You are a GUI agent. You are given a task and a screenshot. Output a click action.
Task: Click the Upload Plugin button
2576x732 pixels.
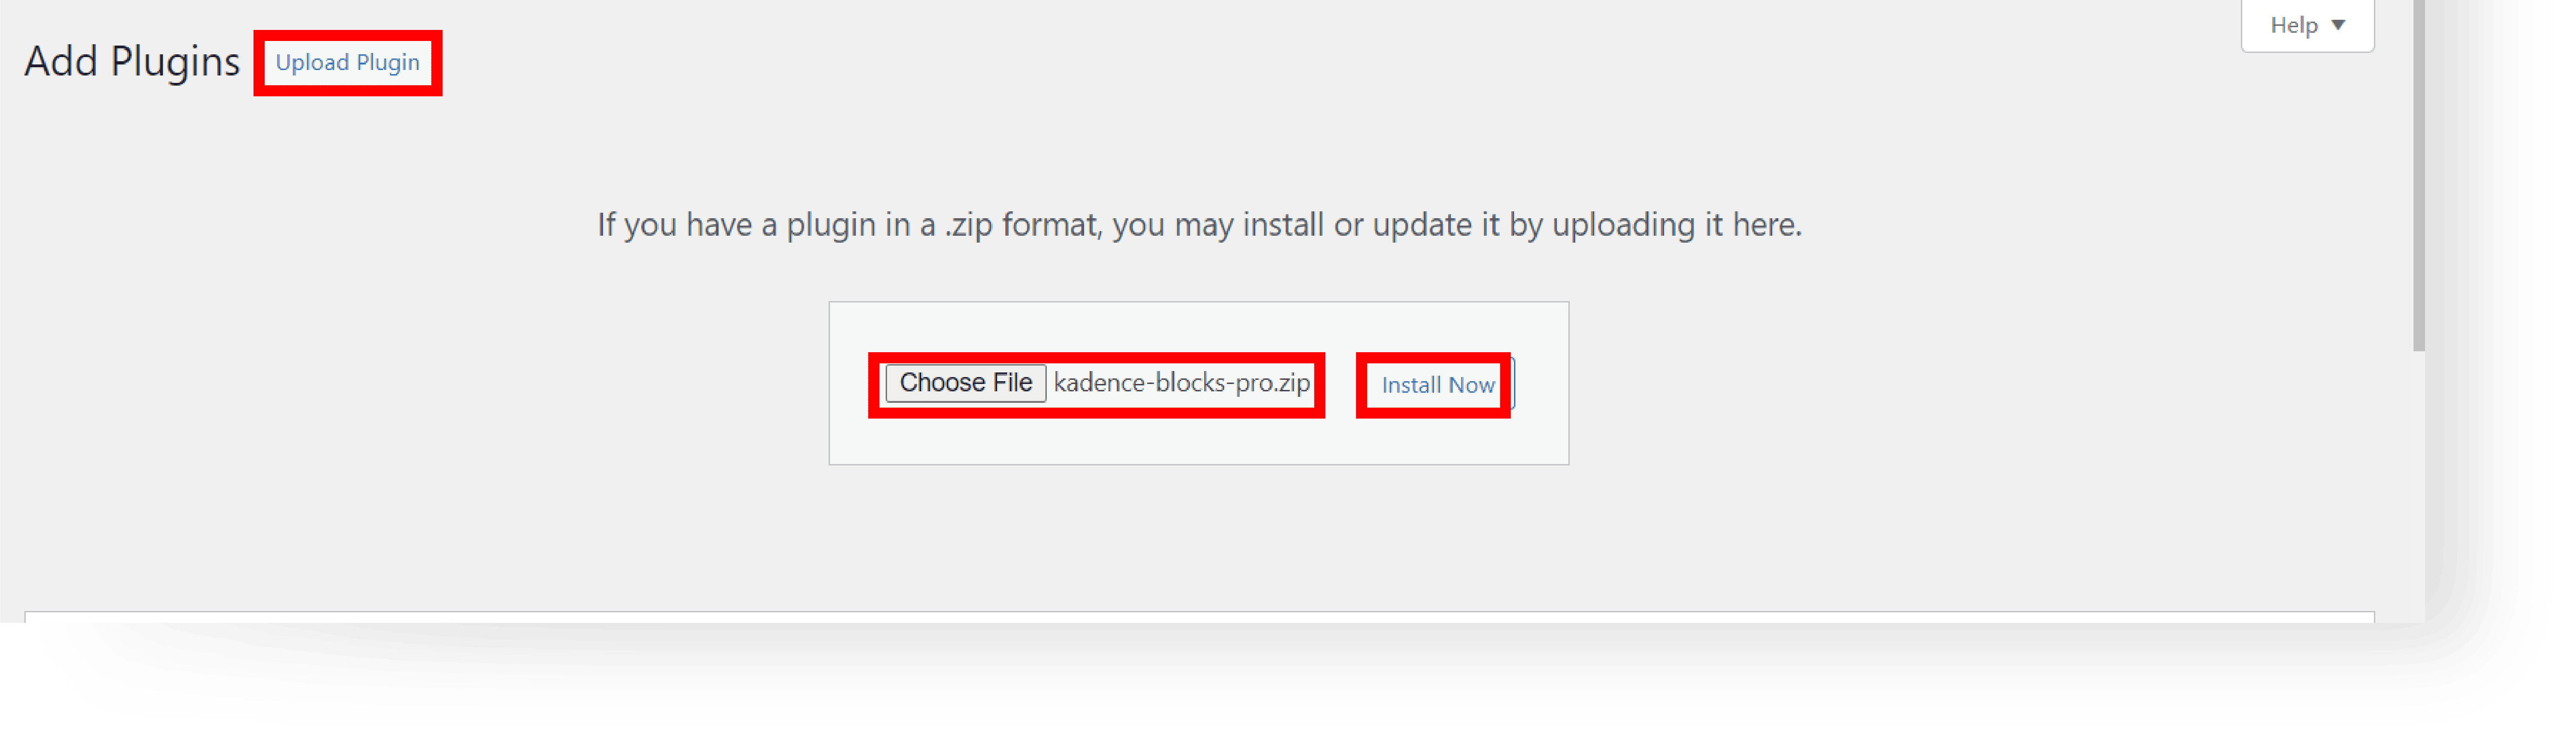[347, 63]
